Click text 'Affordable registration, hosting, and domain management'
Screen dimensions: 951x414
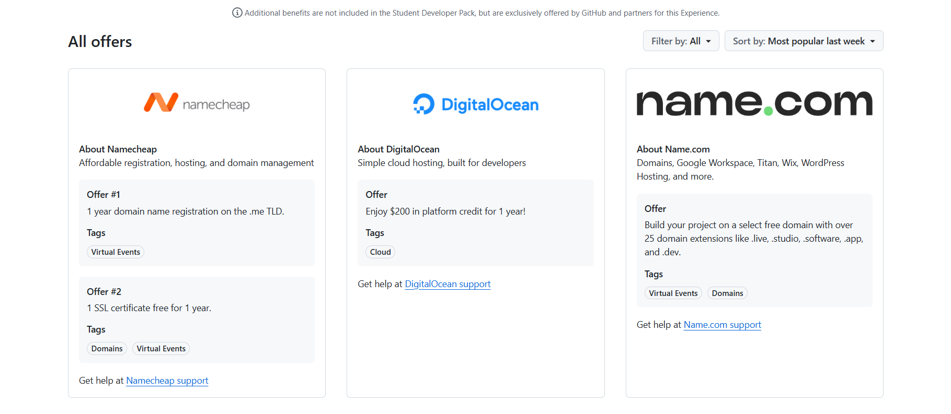(x=196, y=163)
